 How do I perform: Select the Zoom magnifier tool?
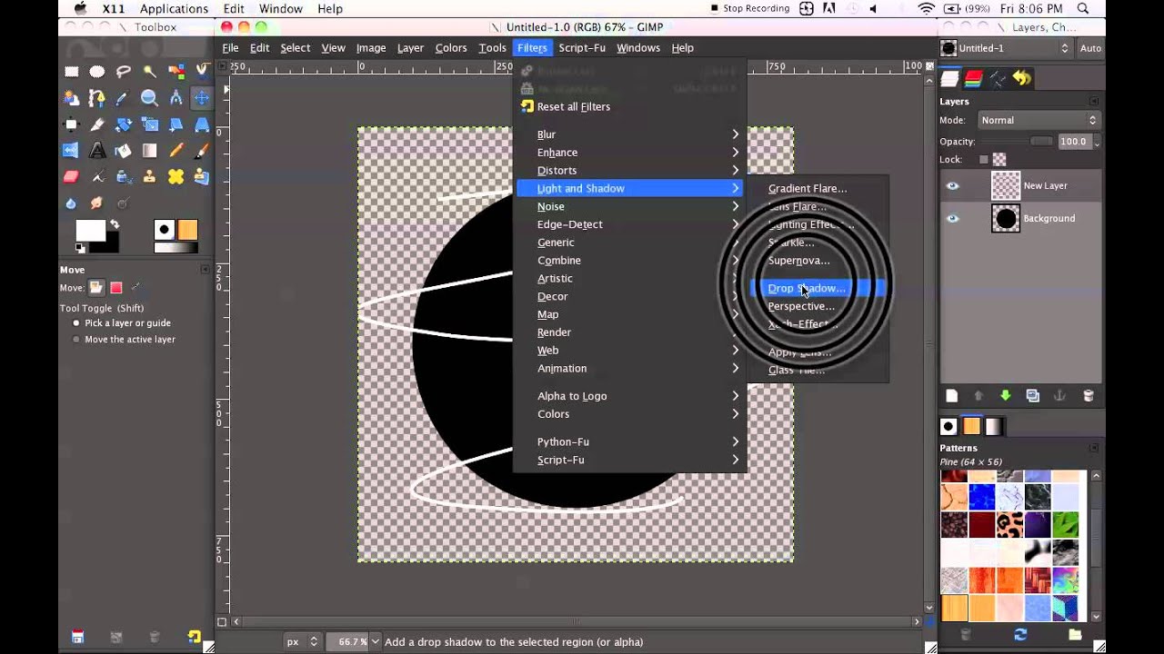click(150, 98)
